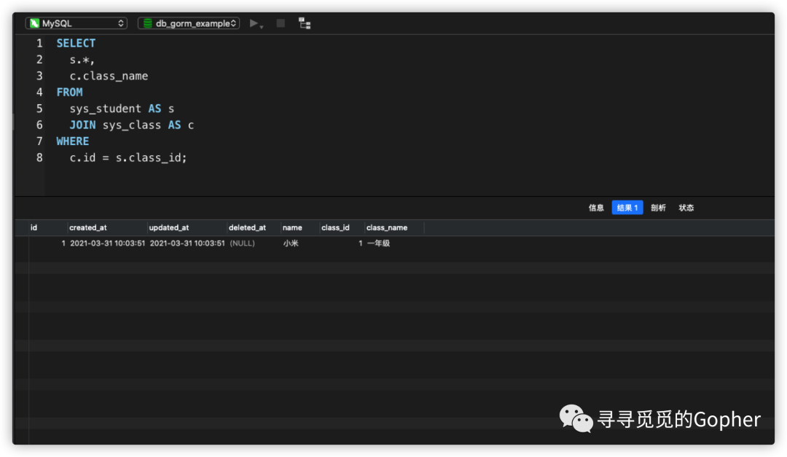Click the SELECT keyword on line 1

[76, 43]
